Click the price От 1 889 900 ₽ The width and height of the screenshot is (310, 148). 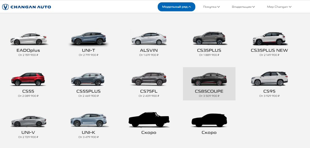click(x=209, y=55)
